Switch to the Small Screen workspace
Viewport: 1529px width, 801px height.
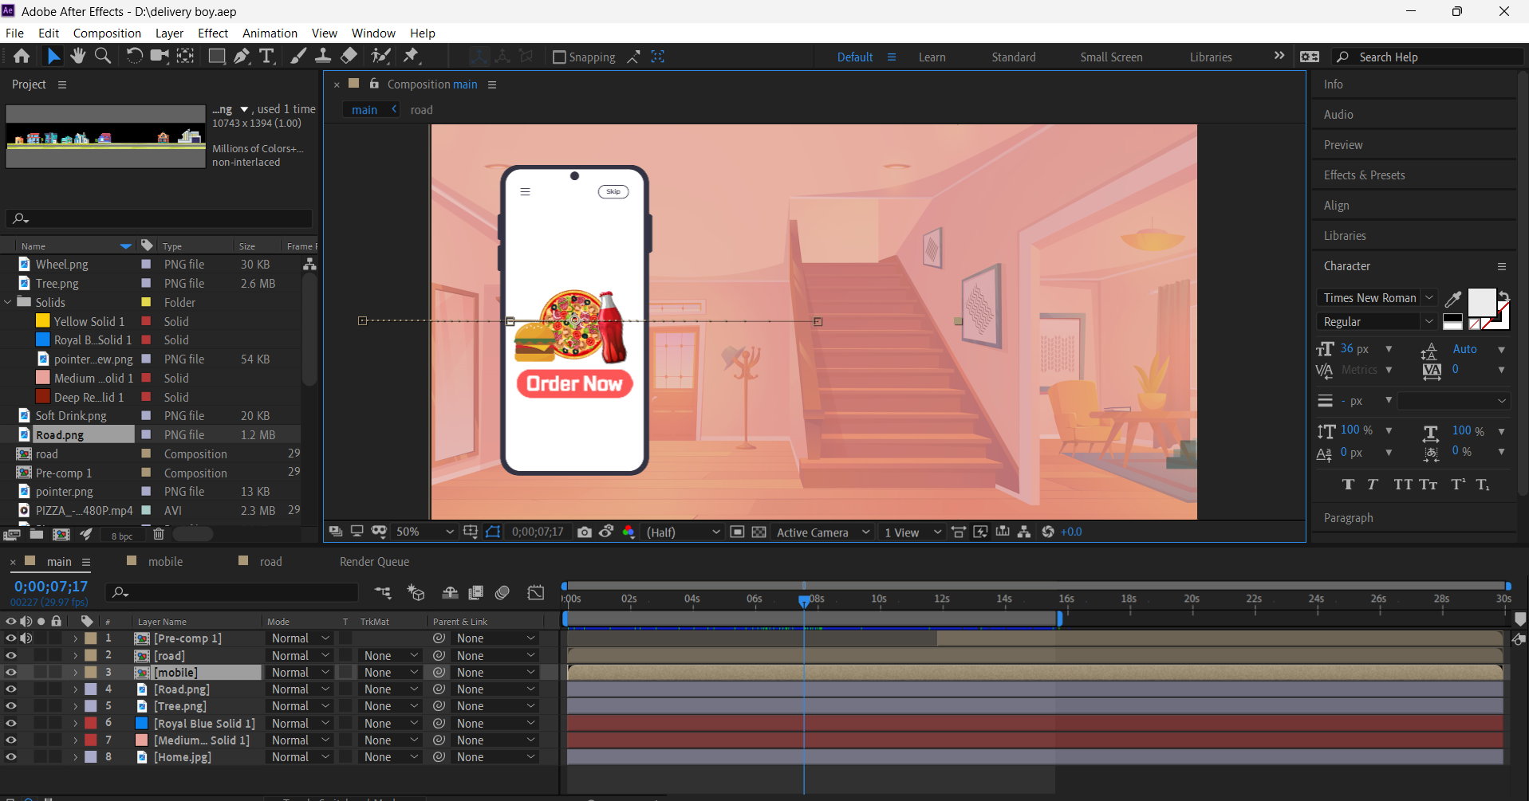pos(1110,57)
